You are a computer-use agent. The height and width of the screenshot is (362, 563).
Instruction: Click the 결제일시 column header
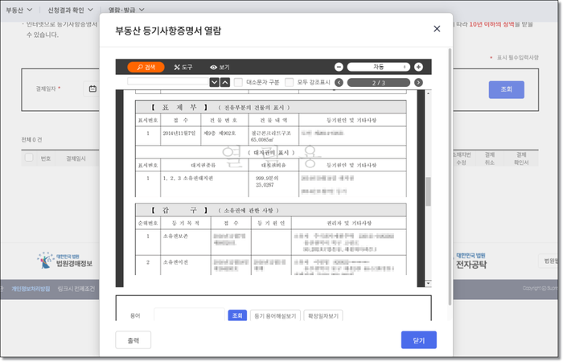coord(76,158)
